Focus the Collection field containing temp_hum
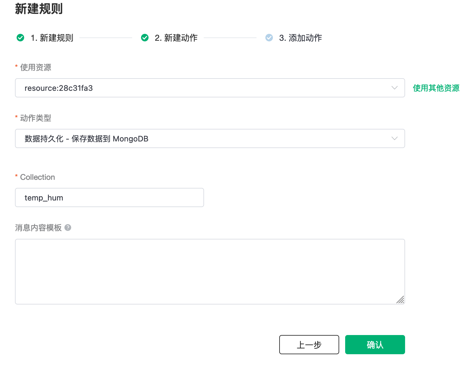The image size is (468, 365). click(109, 198)
